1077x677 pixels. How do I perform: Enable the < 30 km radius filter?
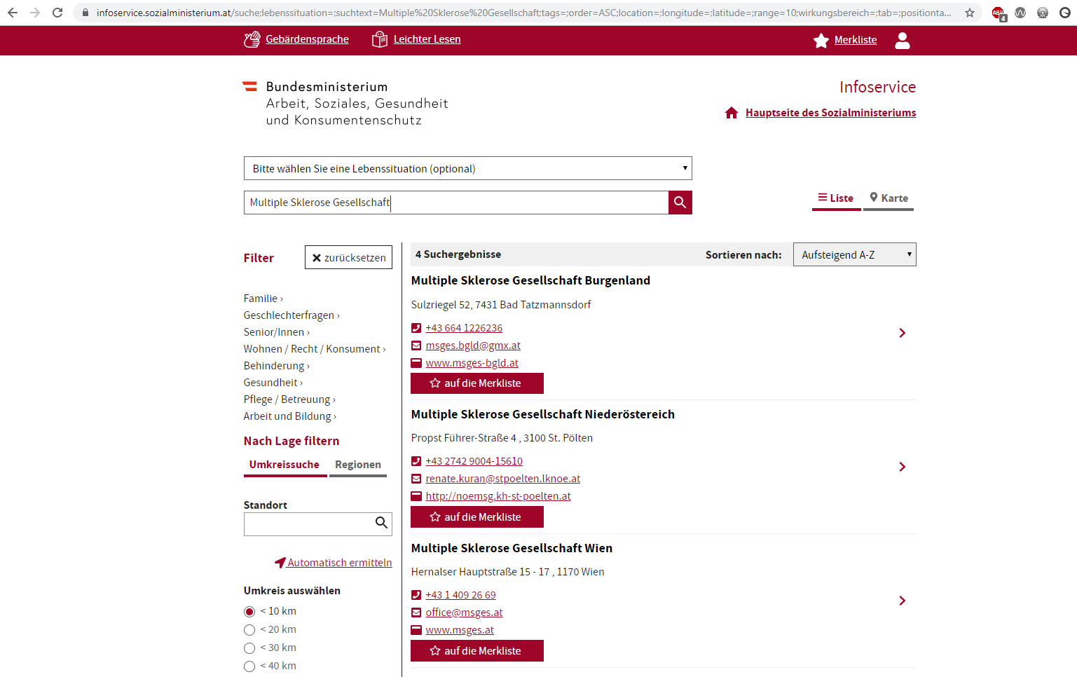249,648
